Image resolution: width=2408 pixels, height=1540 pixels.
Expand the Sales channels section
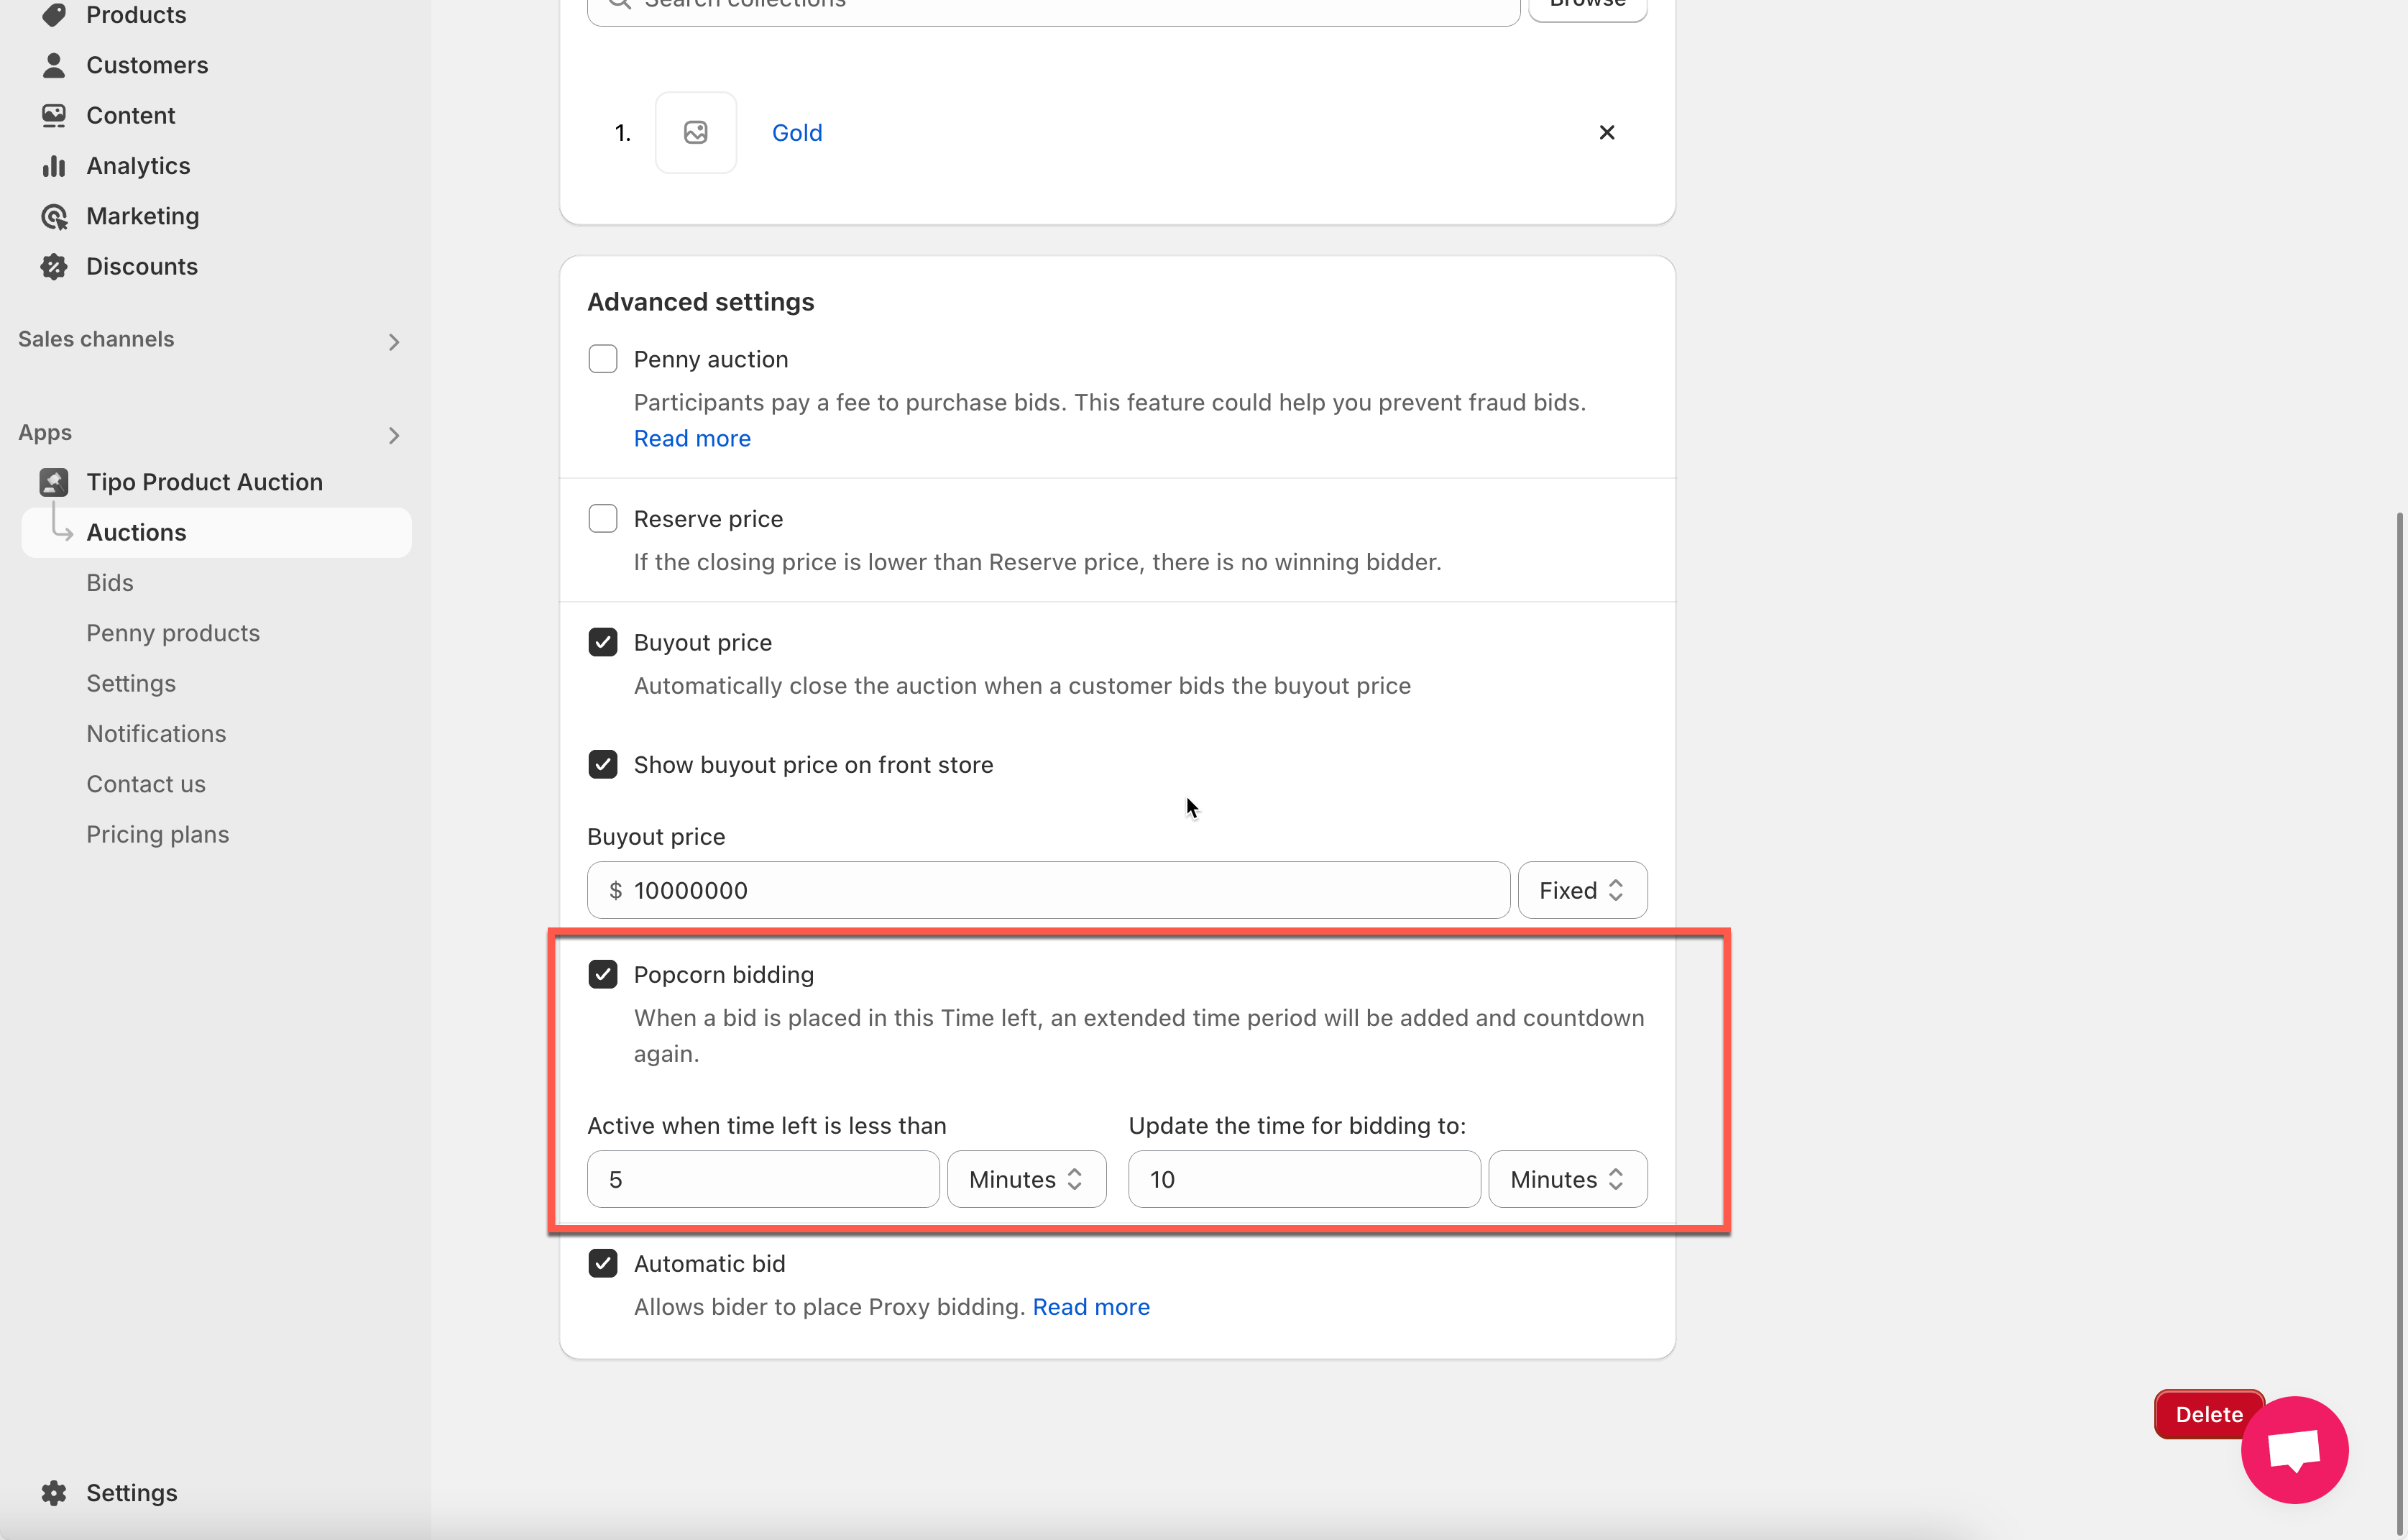[x=394, y=341]
